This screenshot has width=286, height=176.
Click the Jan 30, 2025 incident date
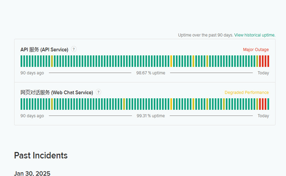[x=32, y=174]
